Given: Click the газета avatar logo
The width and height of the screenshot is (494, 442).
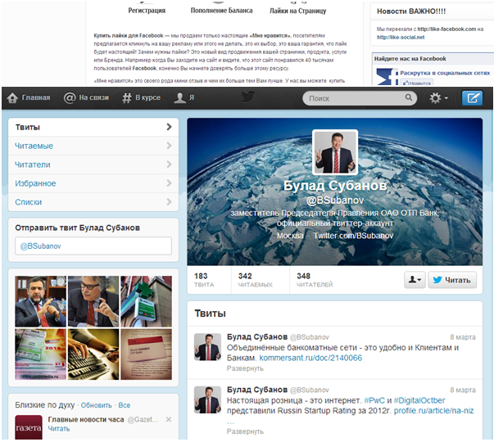Looking at the screenshot, I should (x=29, y=427).
